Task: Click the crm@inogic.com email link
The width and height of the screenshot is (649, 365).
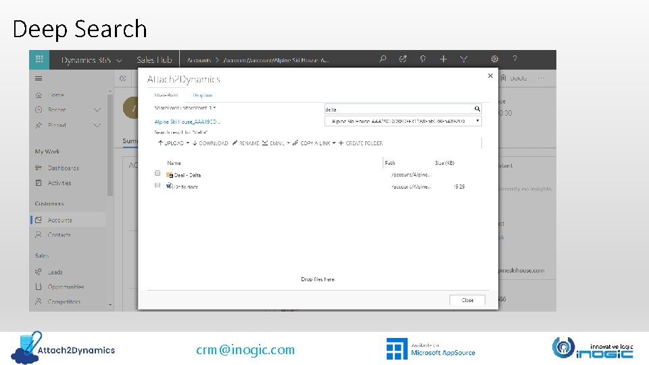Action: pyautogui.click(x=245, y=349)
